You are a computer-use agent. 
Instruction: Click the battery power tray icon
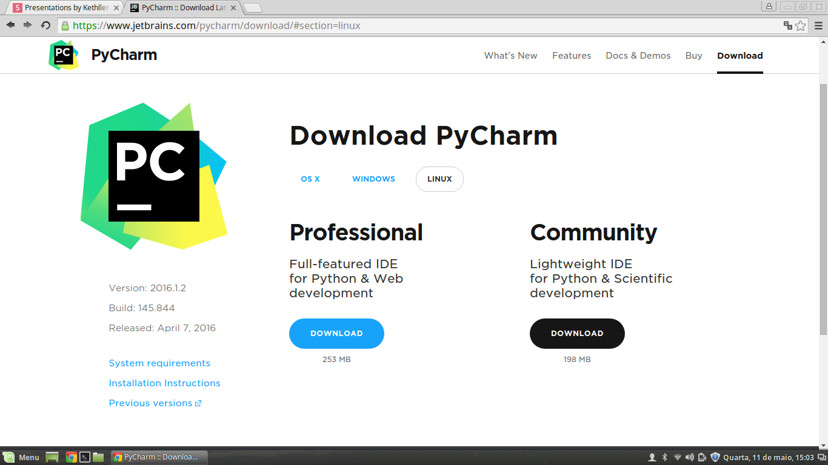(x=702, y=457)
